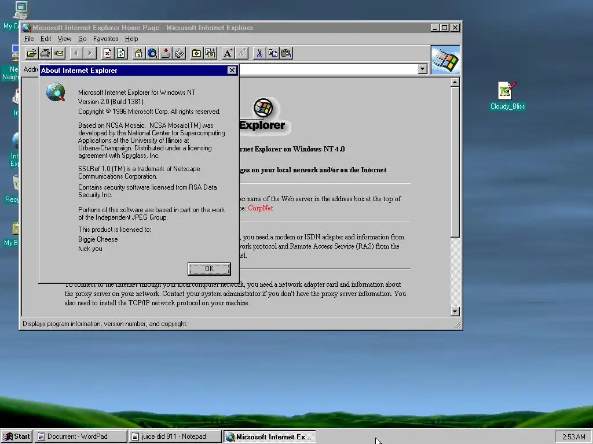Click the Copy toolbar icon
The width and height of the screenshot is (593, 444).
(x=273, y=53)
